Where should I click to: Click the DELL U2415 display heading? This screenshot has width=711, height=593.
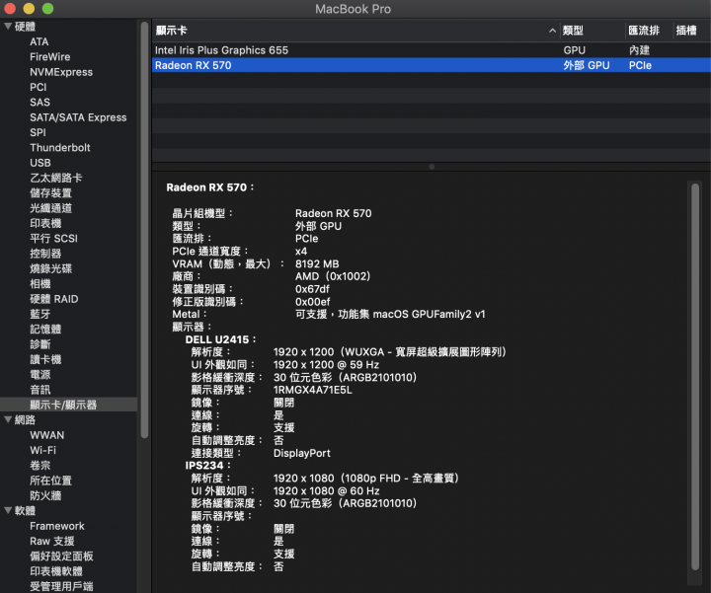pyautogui.click(x=220, y=339)
